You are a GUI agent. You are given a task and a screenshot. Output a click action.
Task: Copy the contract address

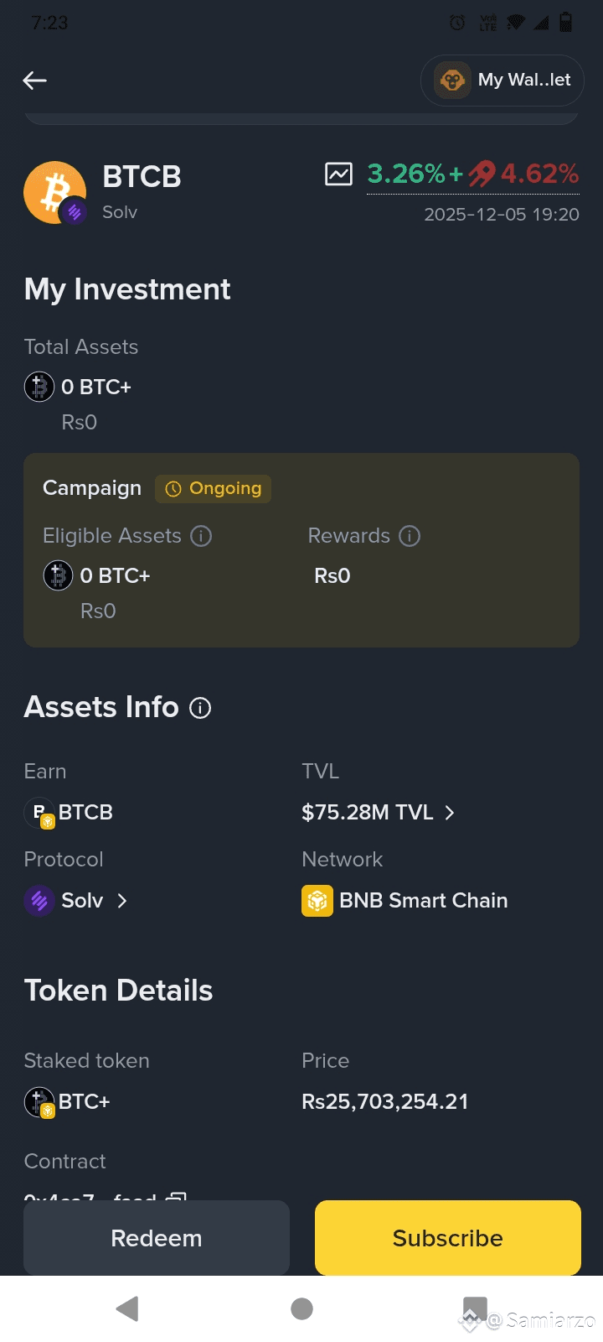(176, 1194)
